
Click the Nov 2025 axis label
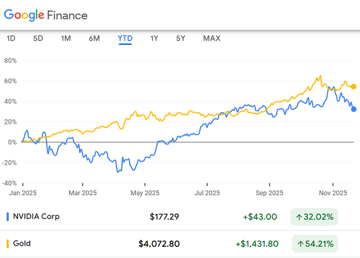point(333,193)
